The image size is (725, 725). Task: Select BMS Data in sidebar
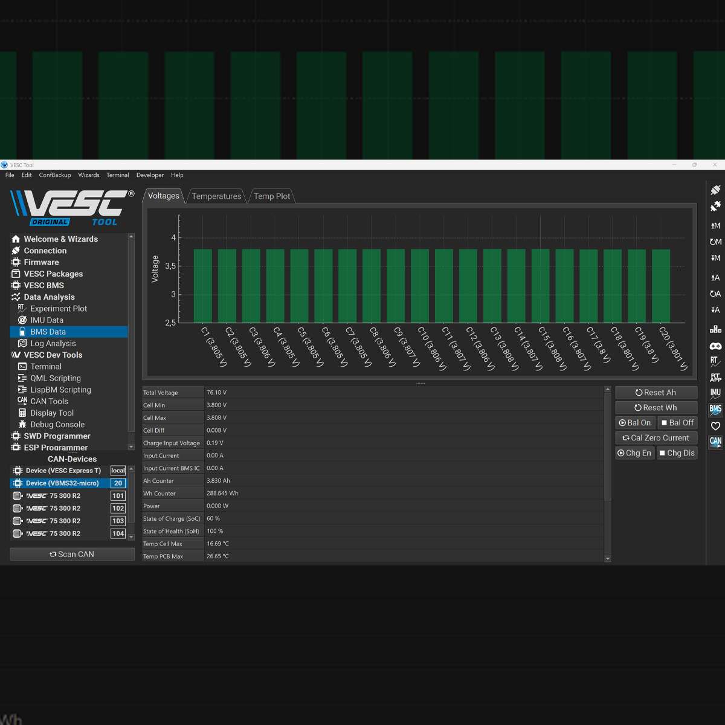point(68,332)
